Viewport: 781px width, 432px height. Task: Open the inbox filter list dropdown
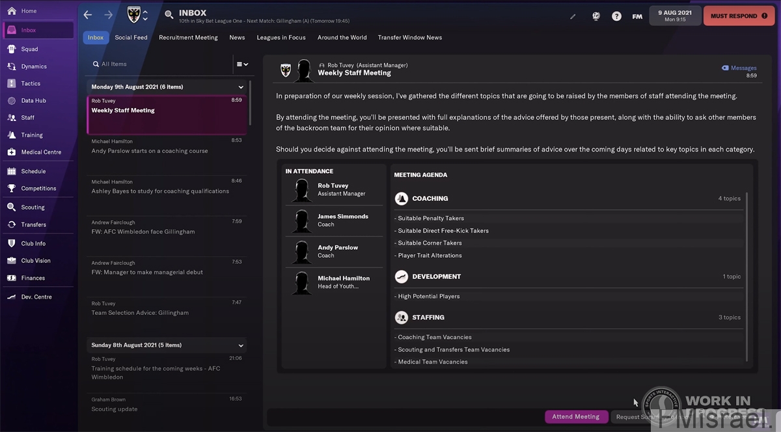pos(242,64)
